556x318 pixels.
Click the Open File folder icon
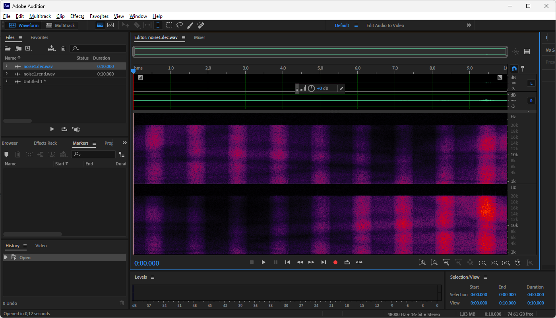tap(8, 48)
